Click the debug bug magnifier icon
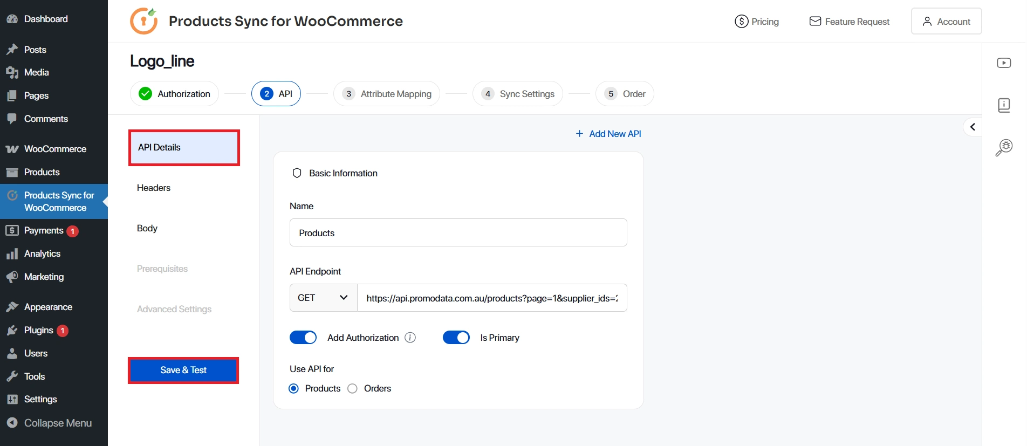This screenshot has width=1027, height=446. click(x=1004, y=147)
